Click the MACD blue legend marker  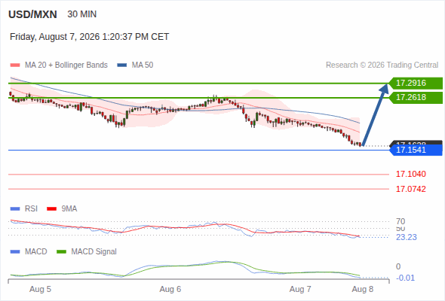tap(15, 252)
